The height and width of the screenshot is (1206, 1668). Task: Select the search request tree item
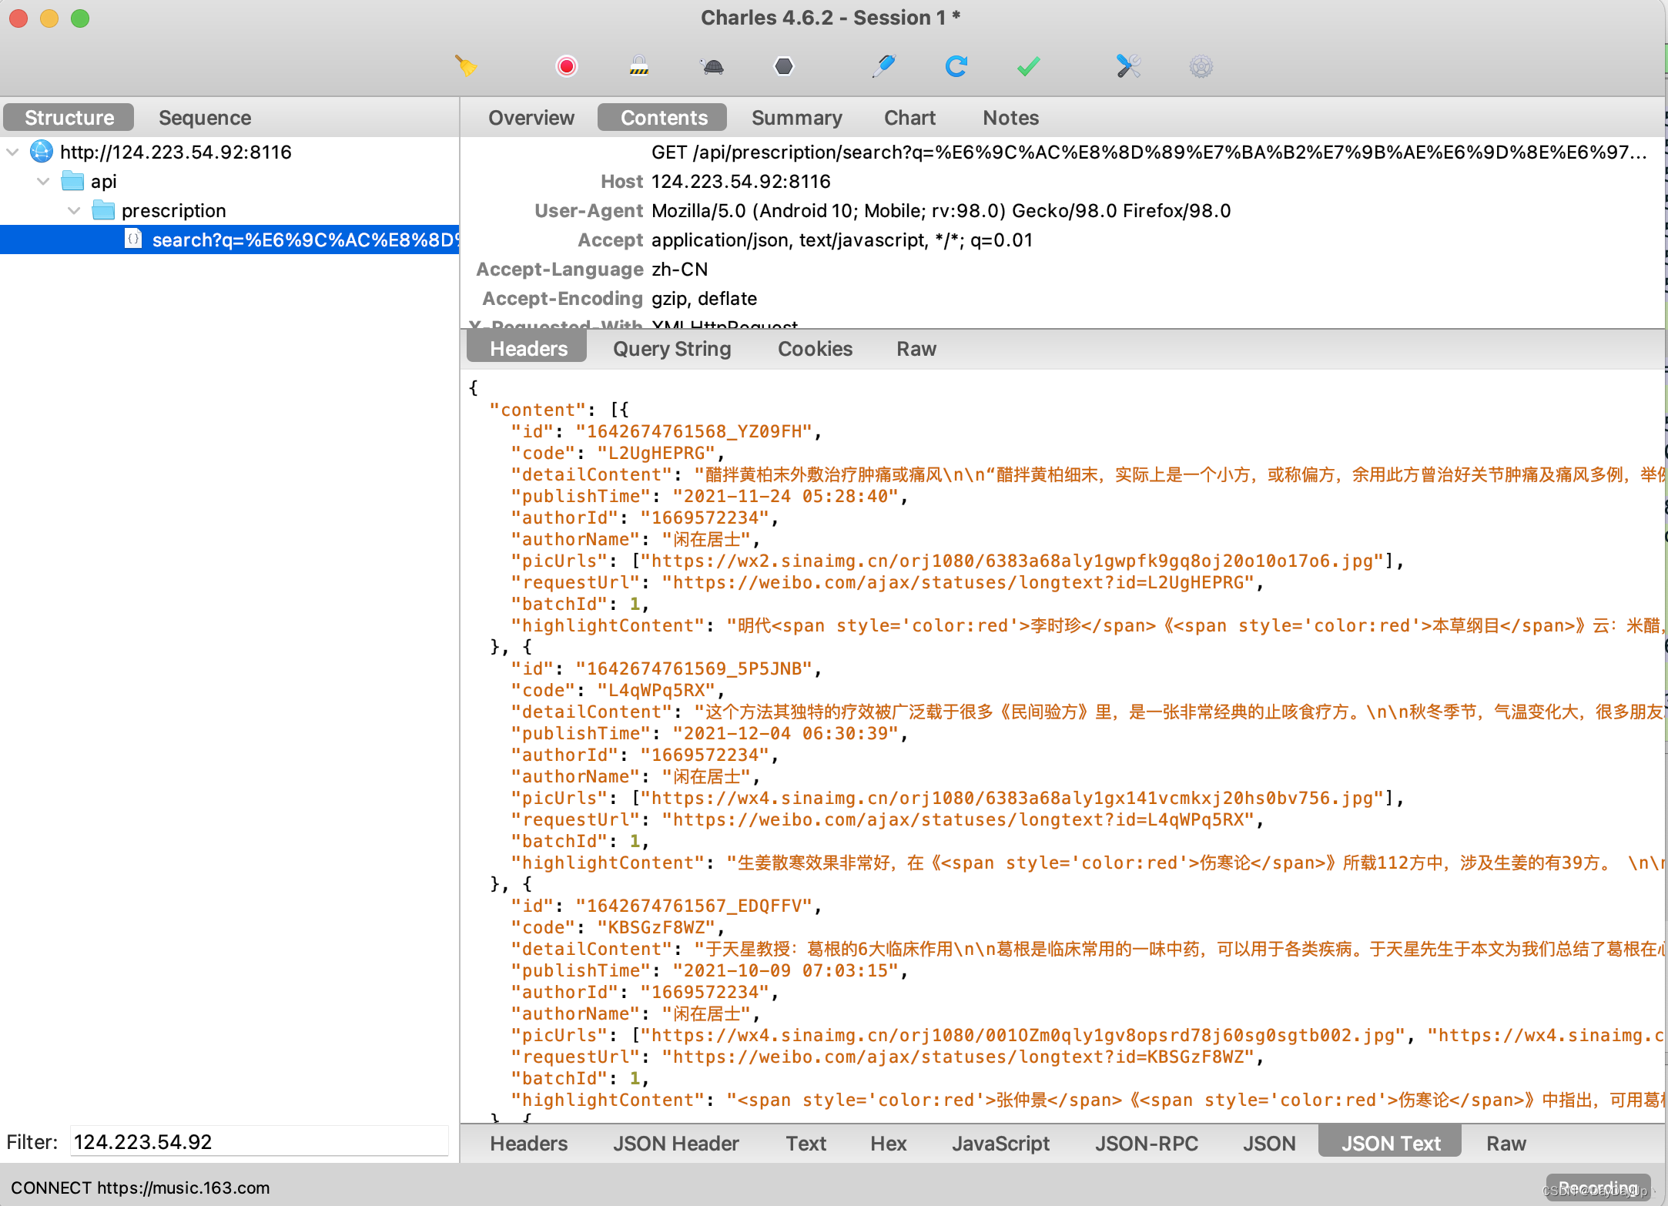(x=300, y=240)
